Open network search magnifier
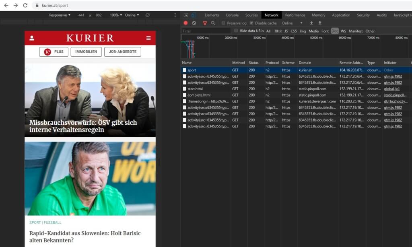 213,23
